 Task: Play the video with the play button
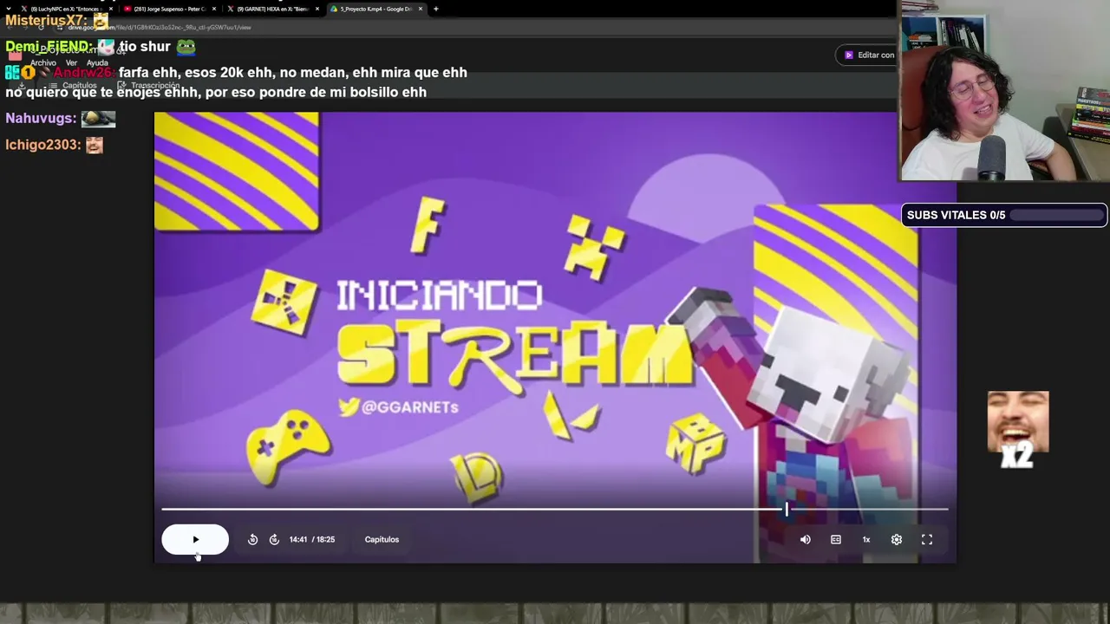[x=195, y=539]
